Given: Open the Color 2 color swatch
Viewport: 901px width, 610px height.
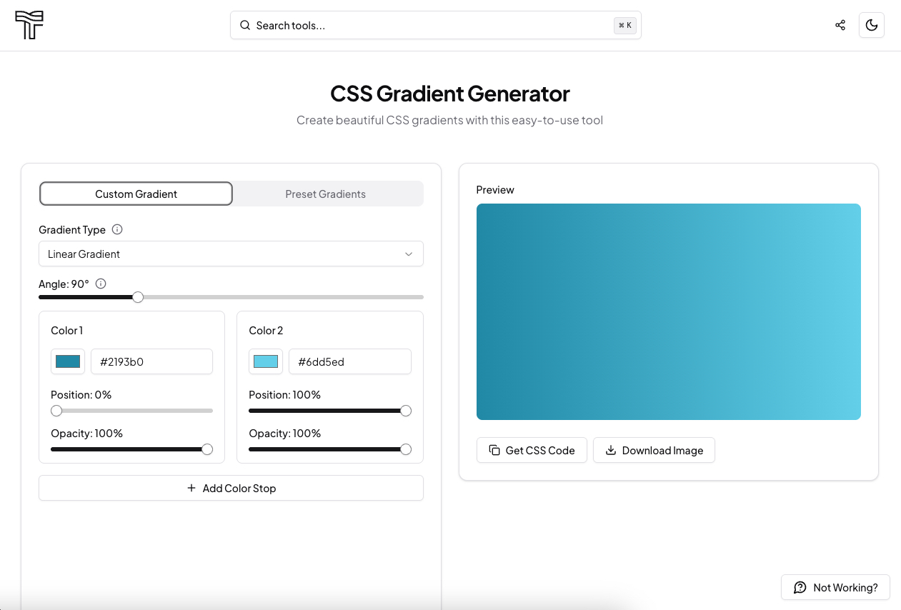Looking at the screenshot, I should pos(265,361).
